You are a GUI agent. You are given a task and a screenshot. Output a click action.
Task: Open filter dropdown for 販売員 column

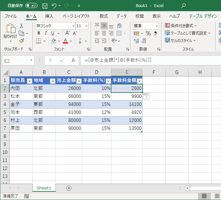pos(29,81)
